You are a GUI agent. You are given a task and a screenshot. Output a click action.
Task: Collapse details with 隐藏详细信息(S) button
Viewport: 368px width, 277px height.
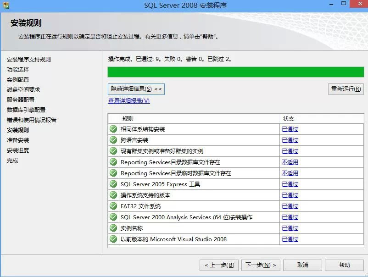(x=136, y=89)
